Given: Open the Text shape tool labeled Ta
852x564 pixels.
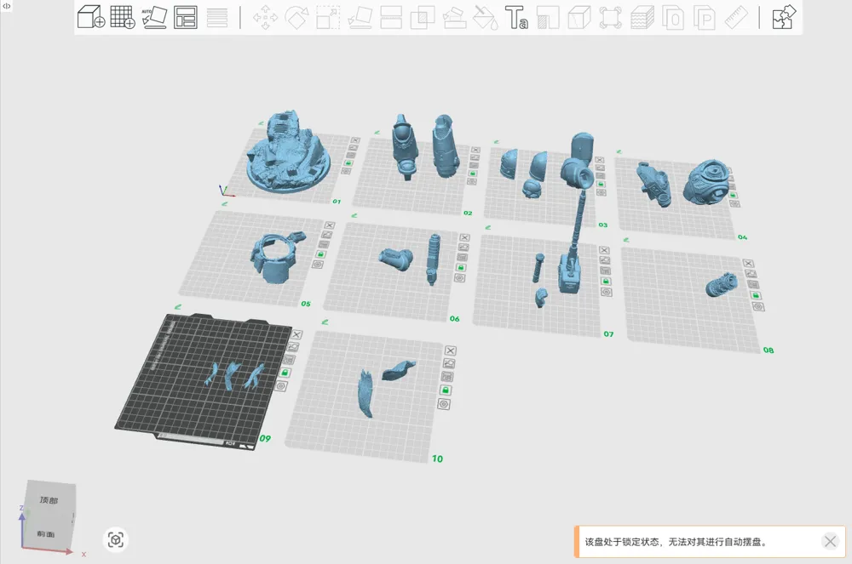Looking at the screenshot, I should coord(516,17).
